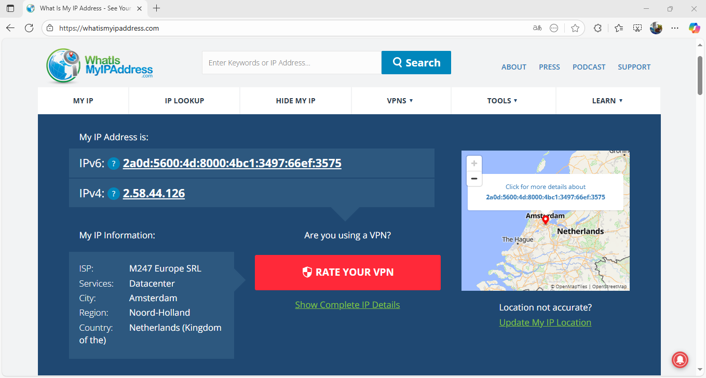This screenshot has width=706, height=378.
Task: Add page to favorites with star icon
Action: (x=575, y=28)
